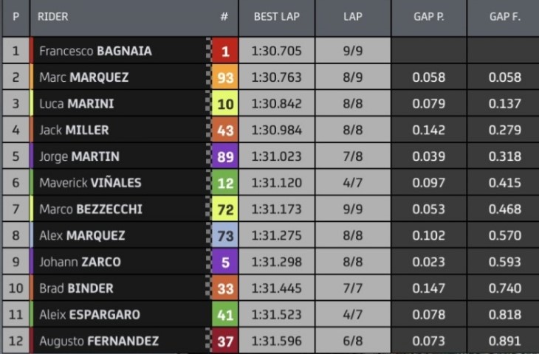Click the GAP P. column header
This screenshot has height=354, width=539.
coord(429,17)
